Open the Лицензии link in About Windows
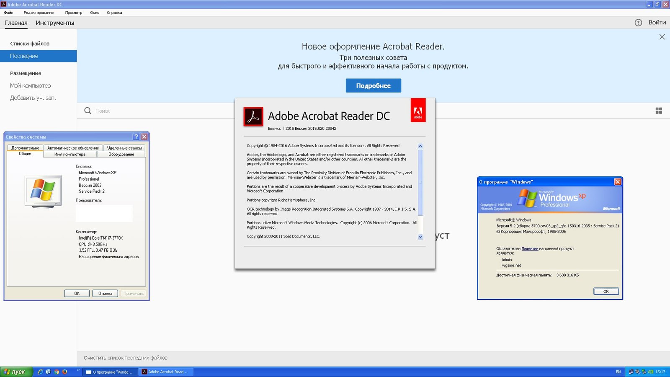This screenshot has width=670, height=377. (530, 248)
